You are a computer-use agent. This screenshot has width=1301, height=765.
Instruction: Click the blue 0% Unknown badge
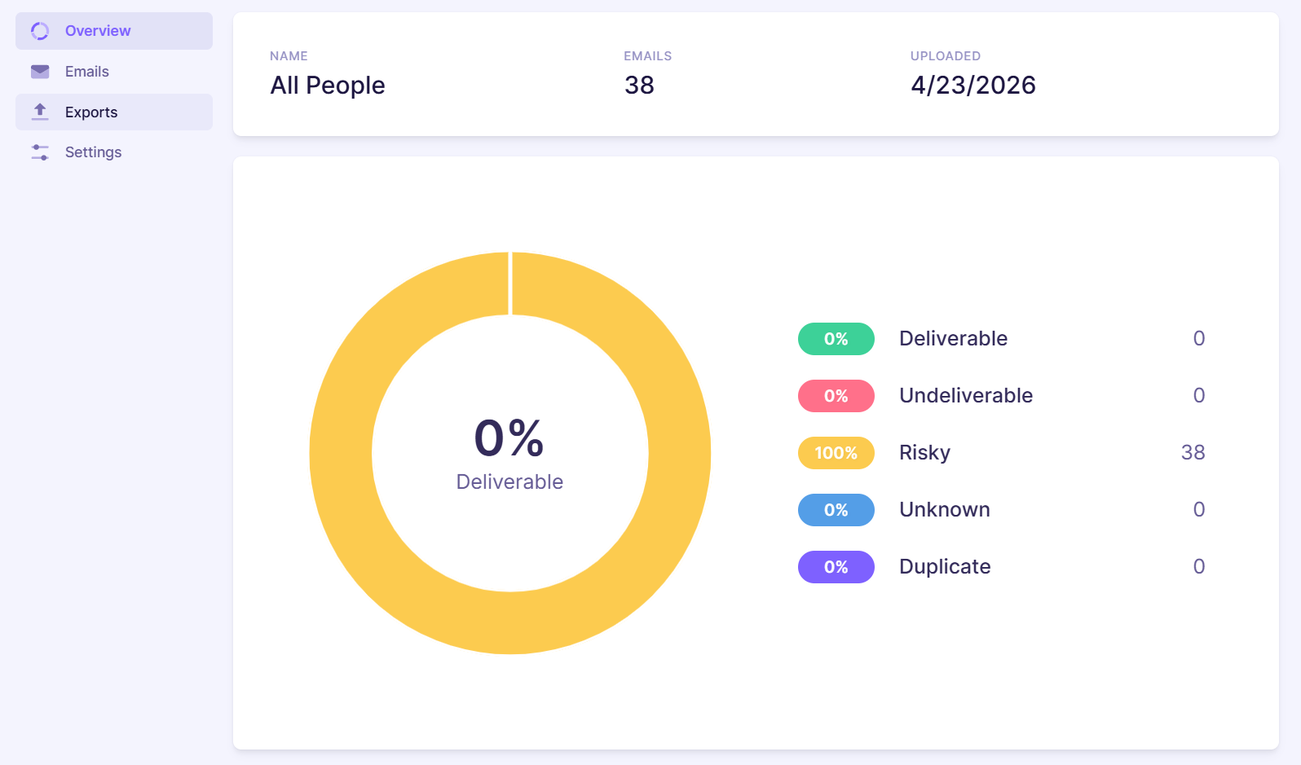836,510
